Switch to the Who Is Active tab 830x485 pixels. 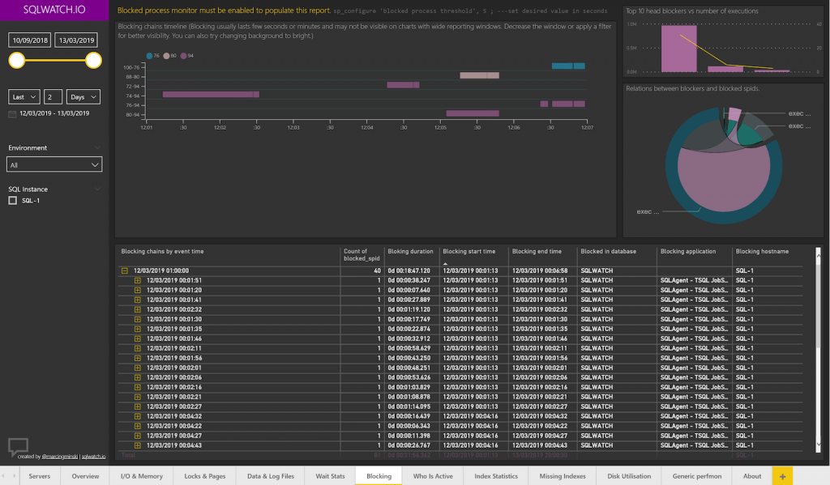[432, 475]
